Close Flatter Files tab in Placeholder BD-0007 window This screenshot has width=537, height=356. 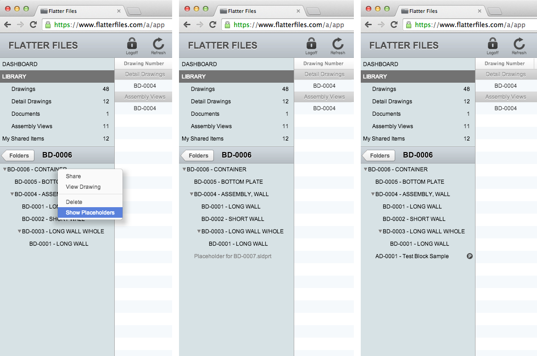click(298, 11)
